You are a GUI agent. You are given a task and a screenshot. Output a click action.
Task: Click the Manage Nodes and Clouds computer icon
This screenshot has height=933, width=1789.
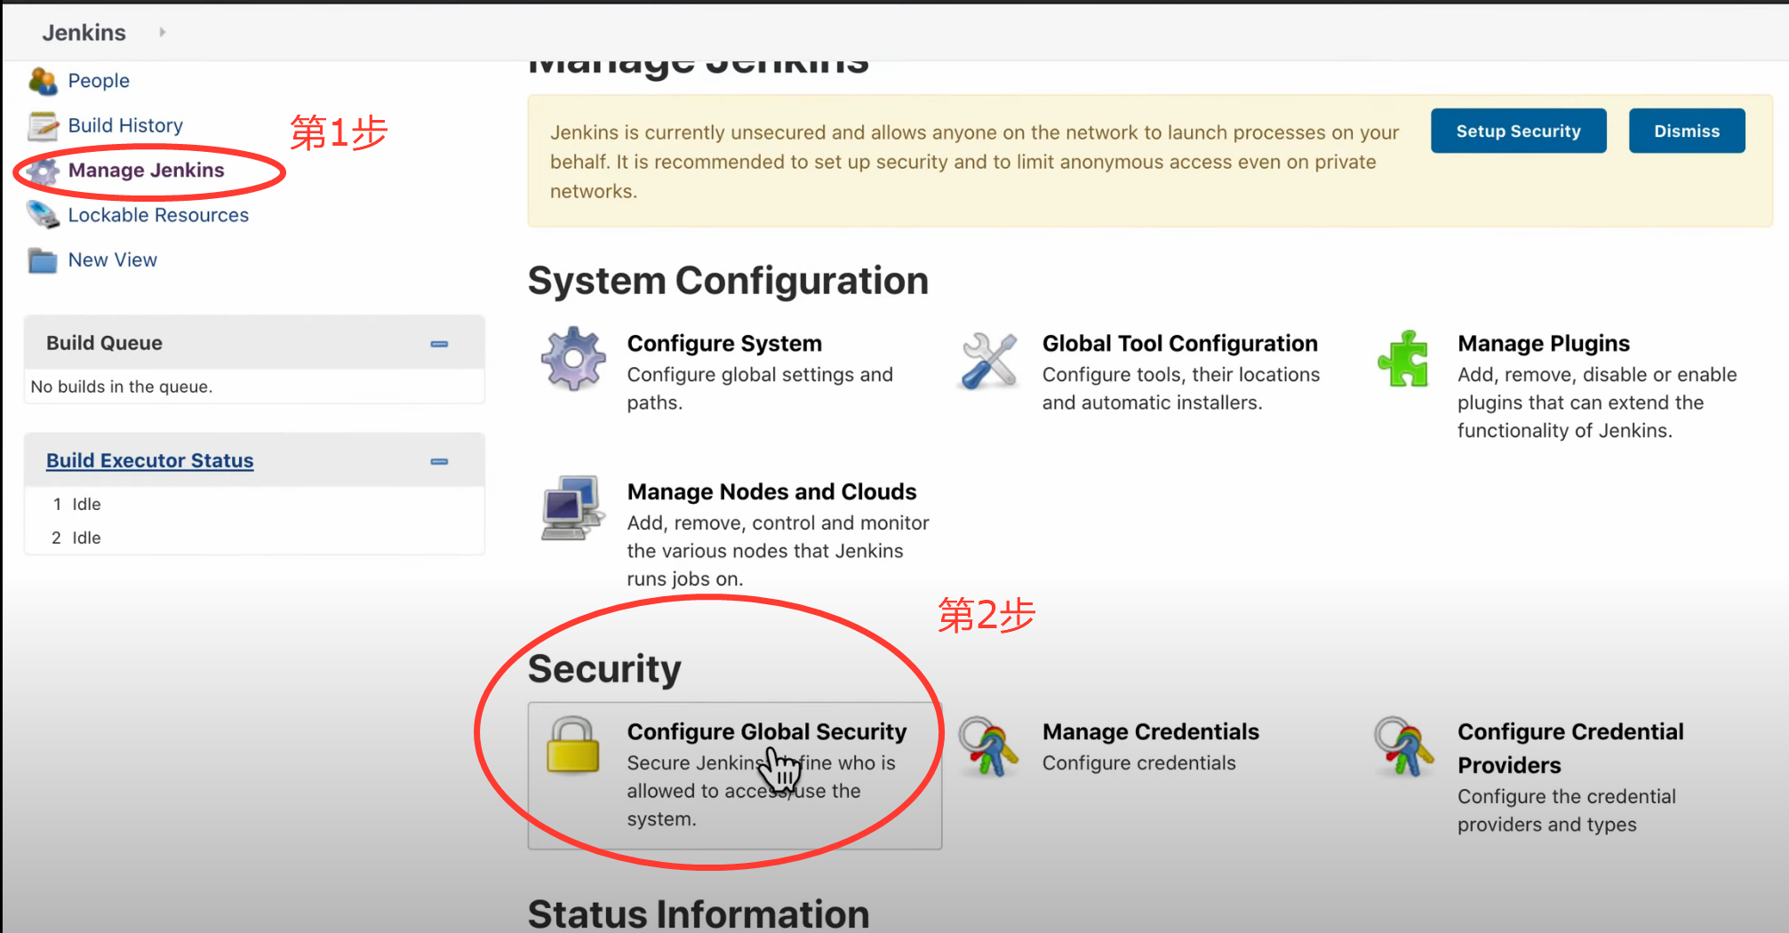[573, 507]
